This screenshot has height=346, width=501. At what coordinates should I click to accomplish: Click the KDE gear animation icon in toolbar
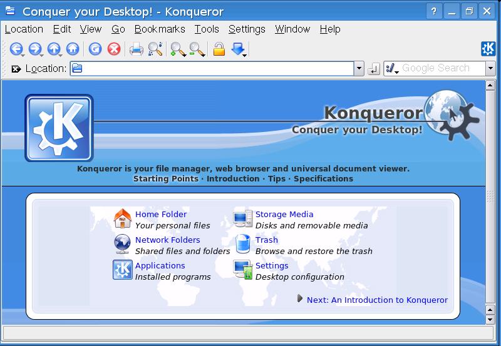[x=488, y=49]
